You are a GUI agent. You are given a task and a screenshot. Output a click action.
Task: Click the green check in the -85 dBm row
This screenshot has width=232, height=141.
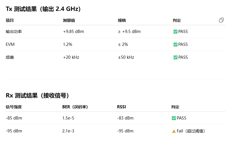coord(174,118)
